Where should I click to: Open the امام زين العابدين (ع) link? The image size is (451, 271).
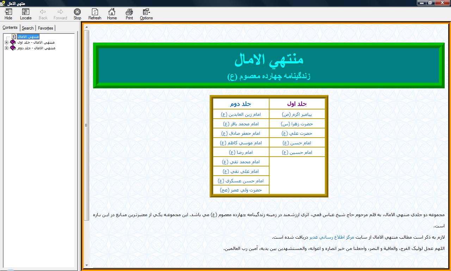[241, 114]
